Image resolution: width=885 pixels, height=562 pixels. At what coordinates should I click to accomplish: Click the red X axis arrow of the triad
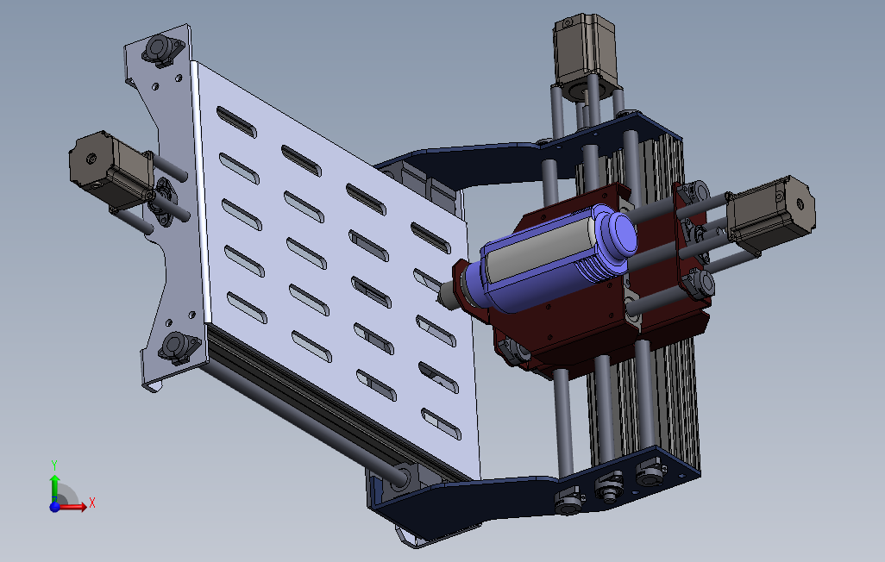[73, 507]
